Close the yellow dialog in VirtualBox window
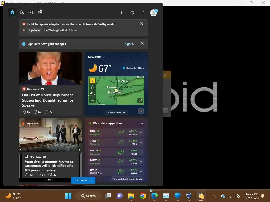 [165, 75]
